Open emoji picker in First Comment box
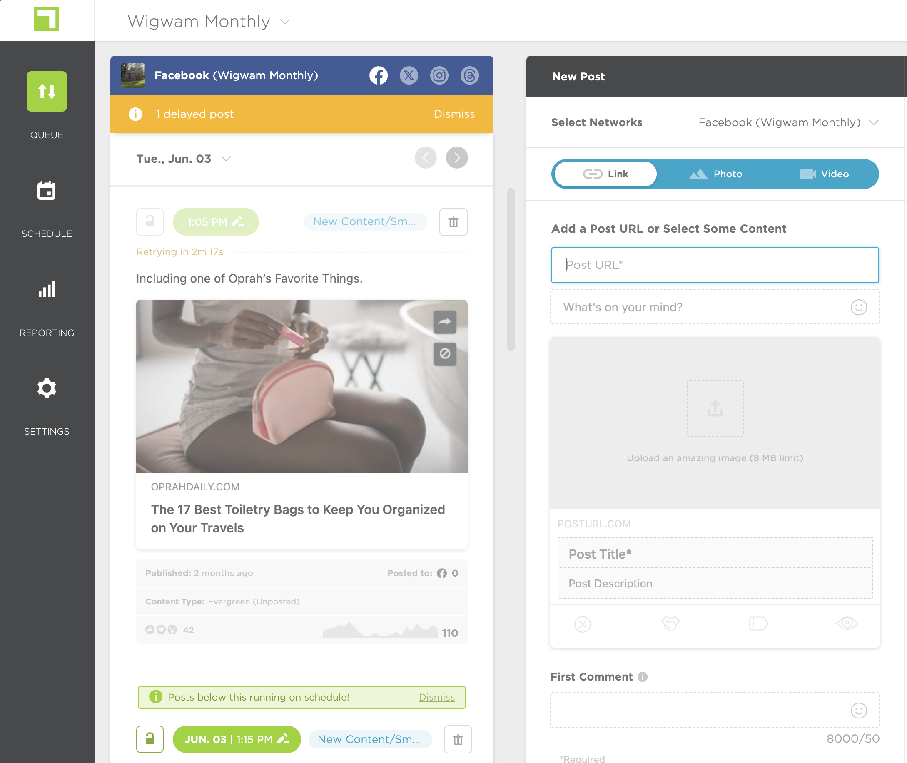Image resolution: width=907 pixels, height=763 pixels. (x=859, y=711)
